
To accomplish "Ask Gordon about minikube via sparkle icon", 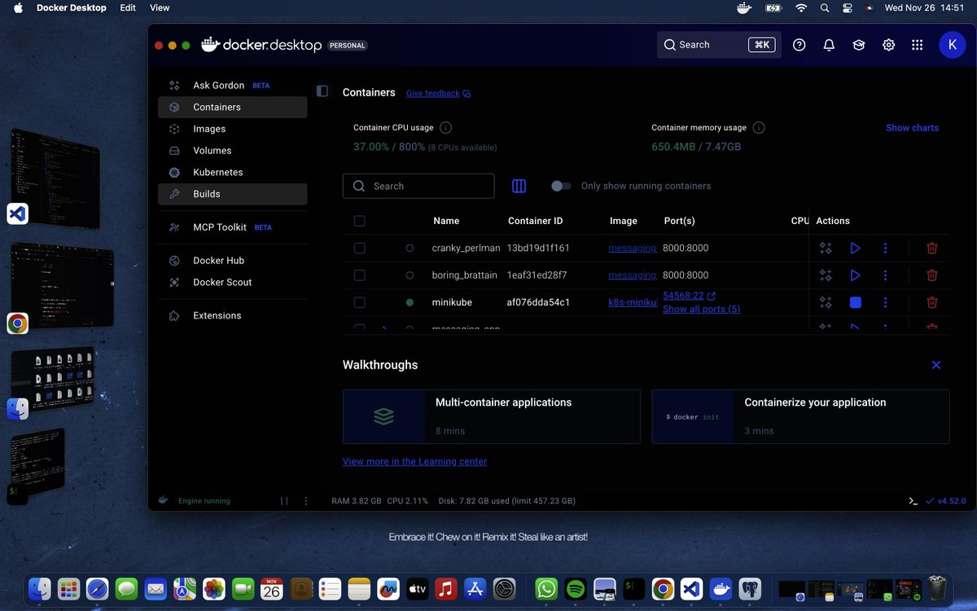I will tap(826, 302).
